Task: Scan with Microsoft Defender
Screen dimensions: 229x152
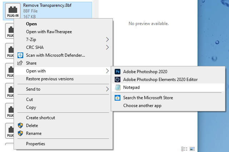Action: 63,55
